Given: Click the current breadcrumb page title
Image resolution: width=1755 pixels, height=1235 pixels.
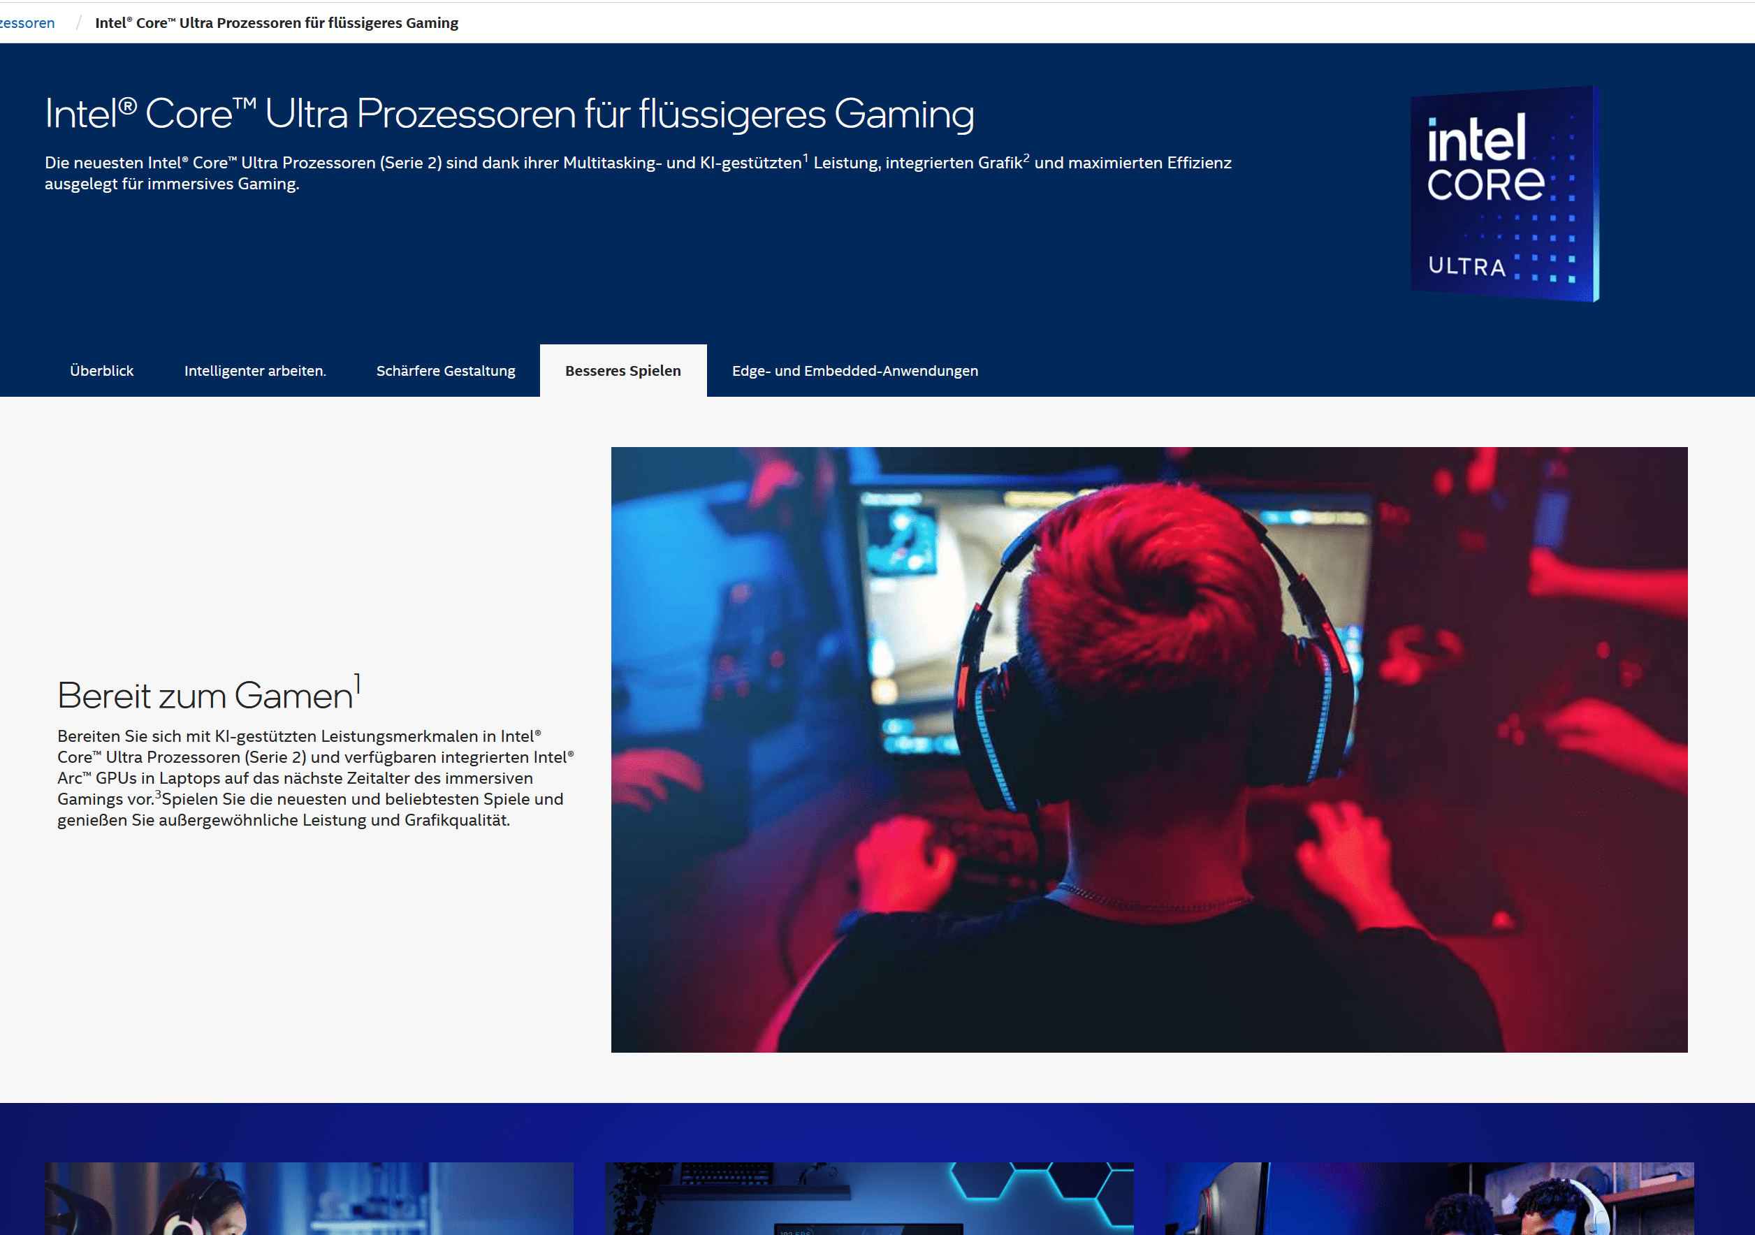Looking at the screenshot, I should point(277,23).
